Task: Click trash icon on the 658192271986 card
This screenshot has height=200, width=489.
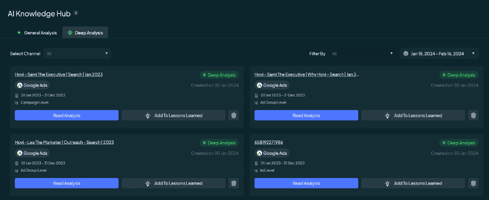Action: [473, 183]
